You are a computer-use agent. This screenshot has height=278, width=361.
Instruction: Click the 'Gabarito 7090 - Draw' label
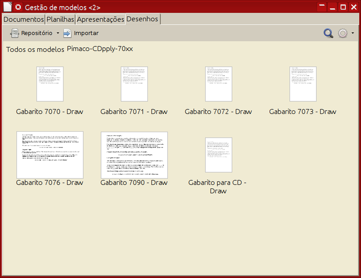(x=134, y=183)
